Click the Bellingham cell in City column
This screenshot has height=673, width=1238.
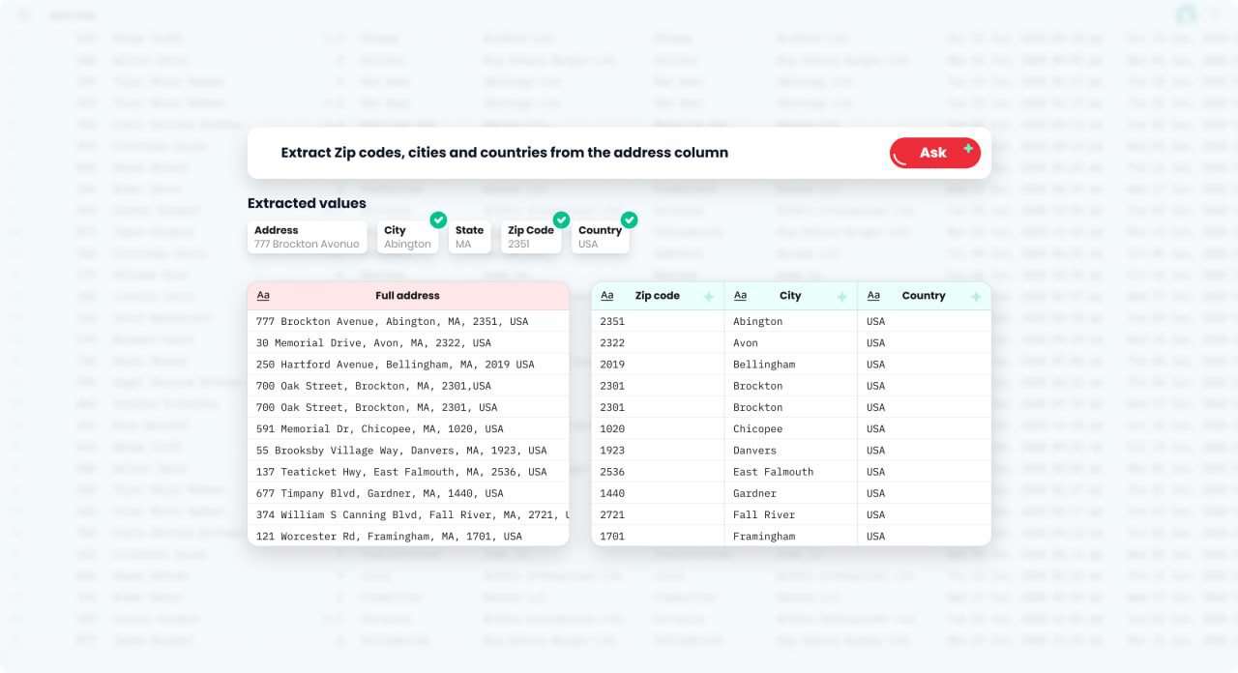[x=764, y=365]
